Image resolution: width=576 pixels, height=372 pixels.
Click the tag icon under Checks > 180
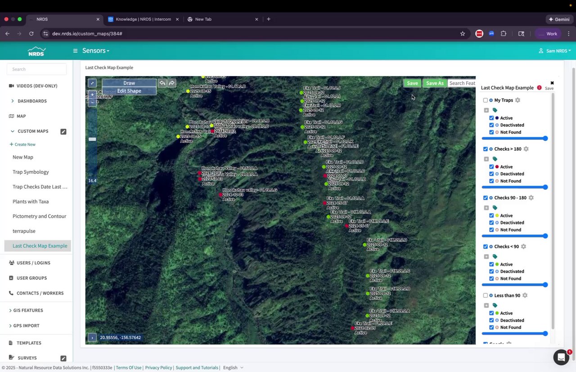click(495, 159)
